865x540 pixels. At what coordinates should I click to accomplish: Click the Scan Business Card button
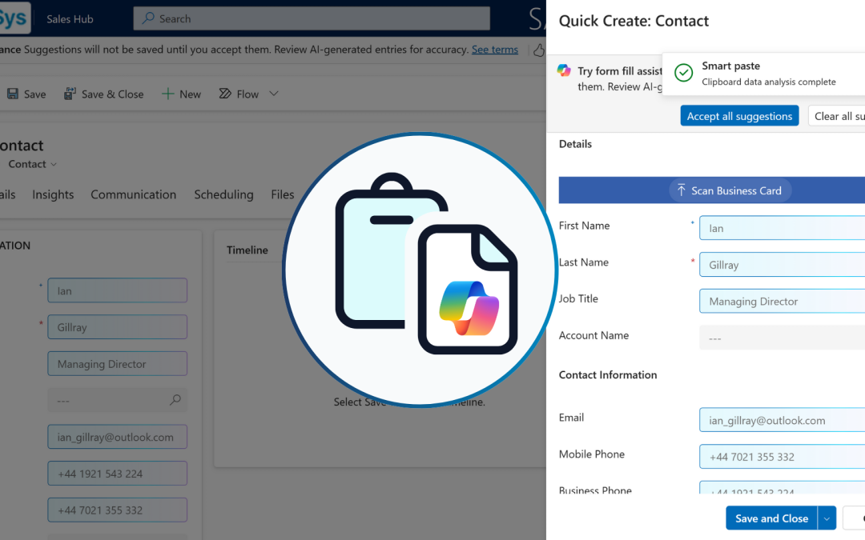tap(730, 190)
